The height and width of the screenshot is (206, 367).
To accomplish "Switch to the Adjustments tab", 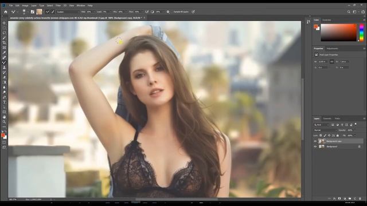I will 333,49.
